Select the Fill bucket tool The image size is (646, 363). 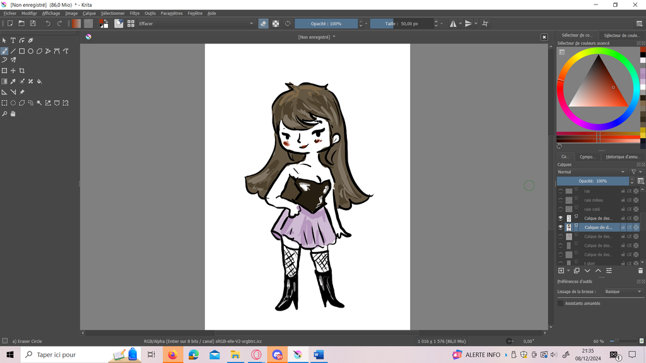39,81
